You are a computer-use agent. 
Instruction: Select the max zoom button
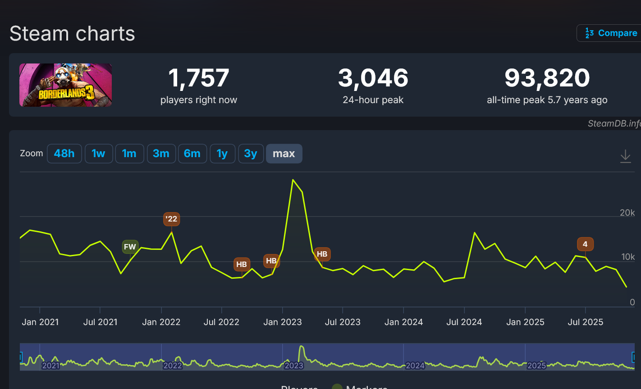(x=284, y=154)
